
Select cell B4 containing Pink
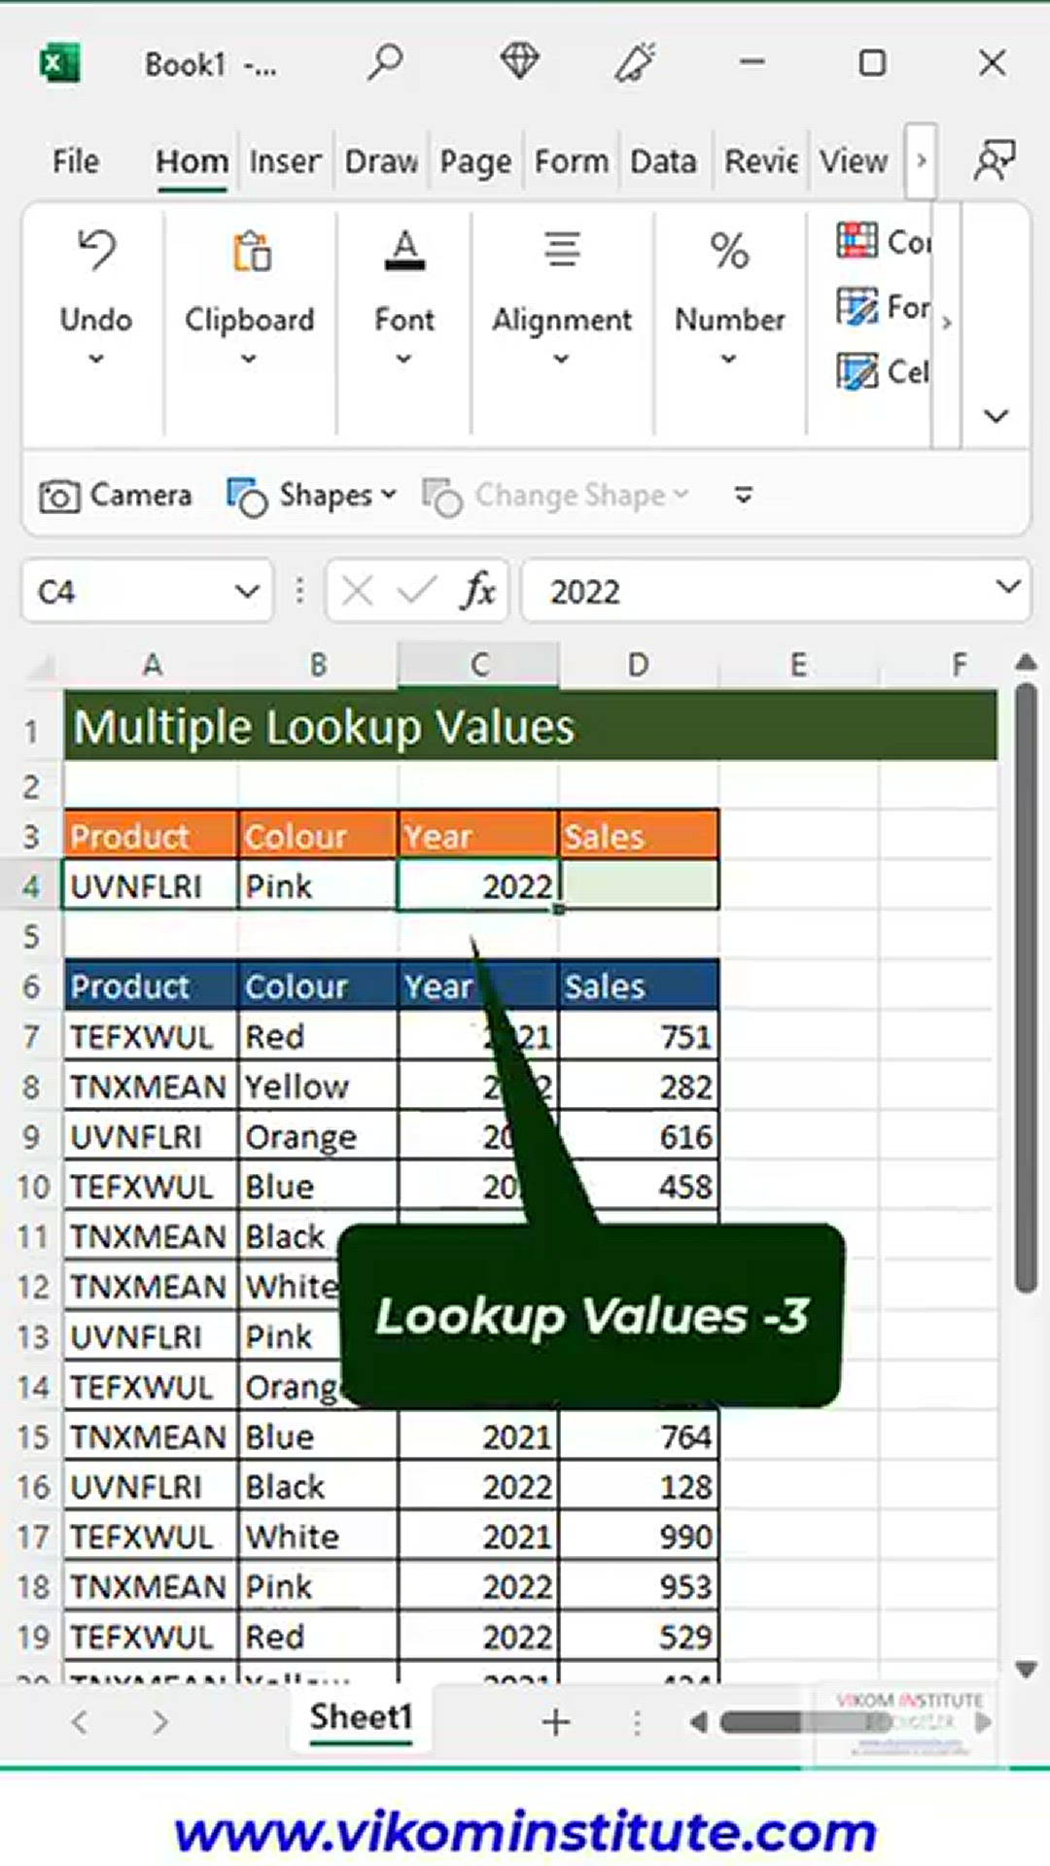pos(318,885)
